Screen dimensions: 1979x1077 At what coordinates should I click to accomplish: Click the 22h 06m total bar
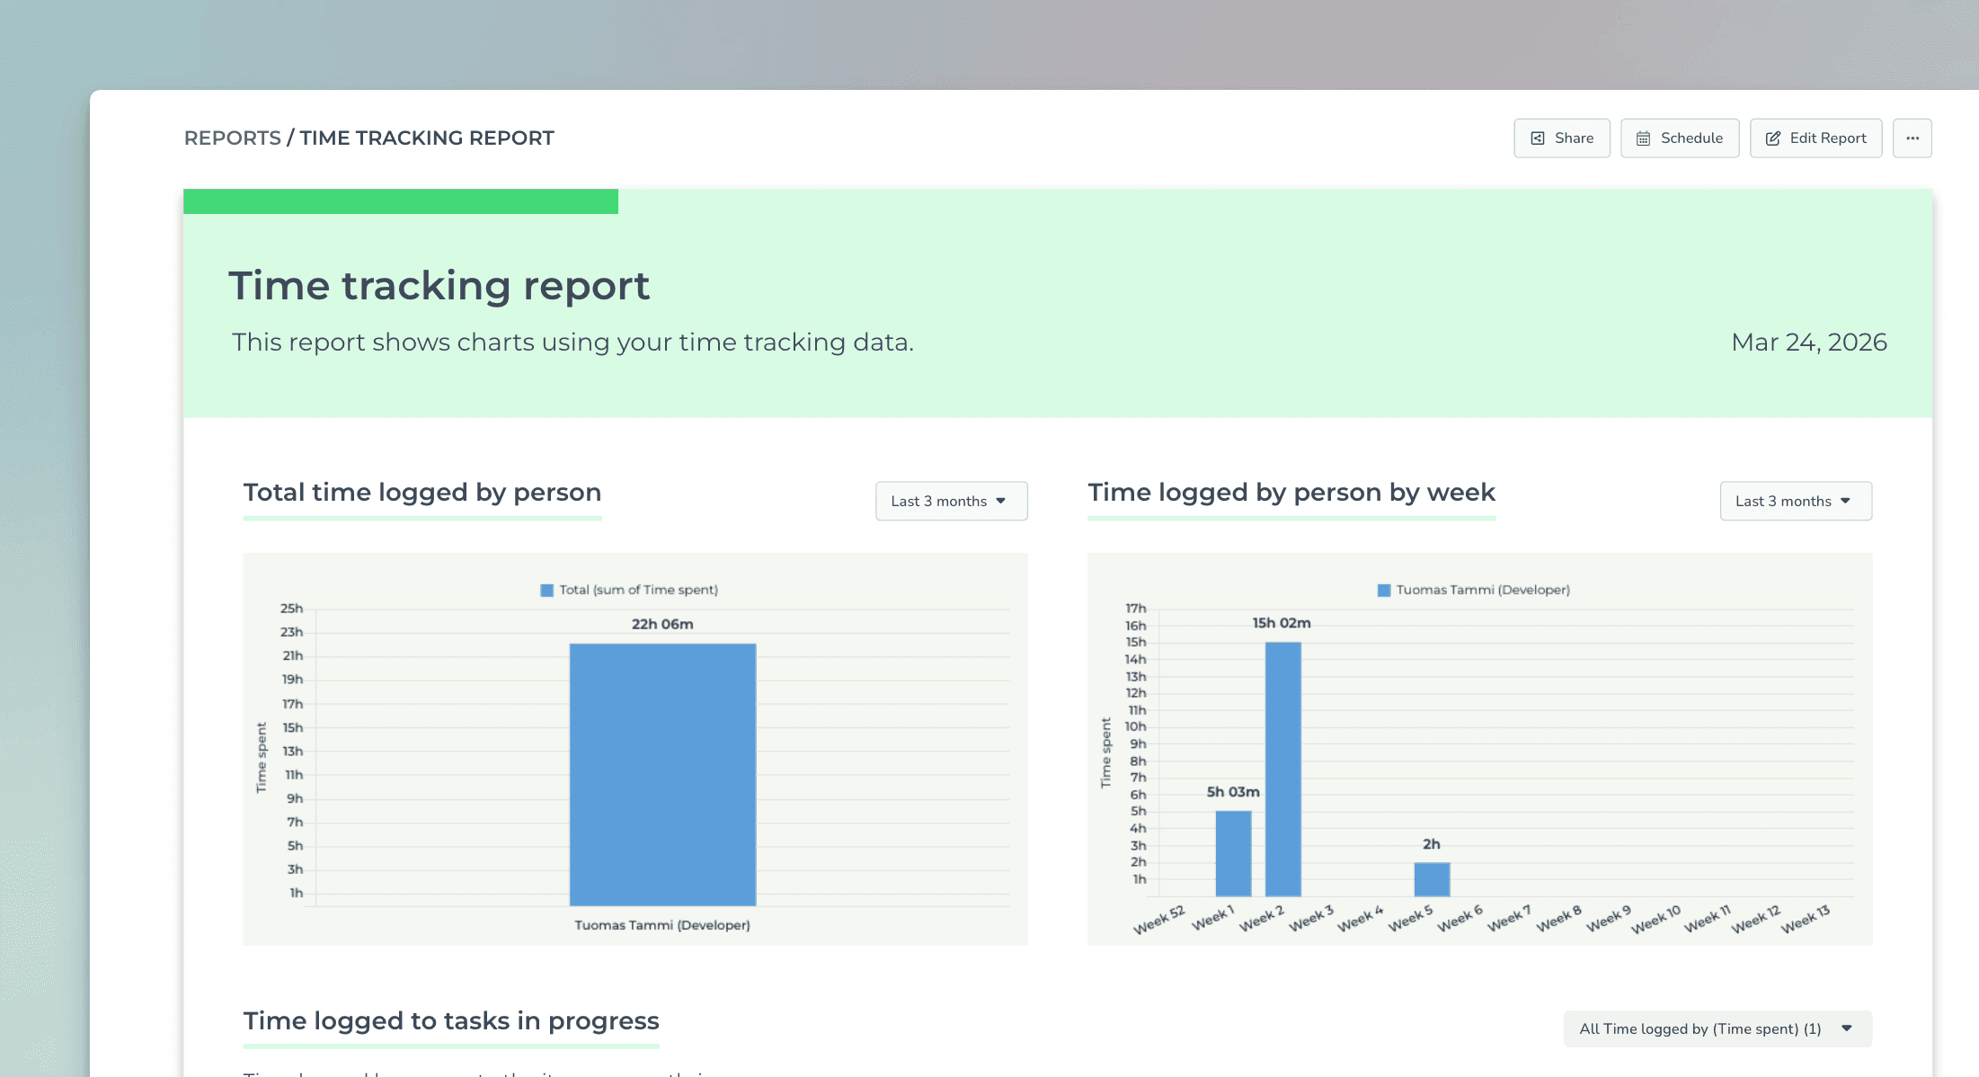tap(662, 773)
